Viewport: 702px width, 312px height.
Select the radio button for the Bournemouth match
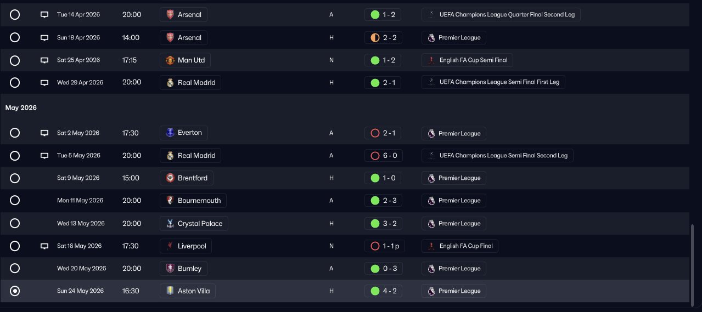tap(15, 201)
